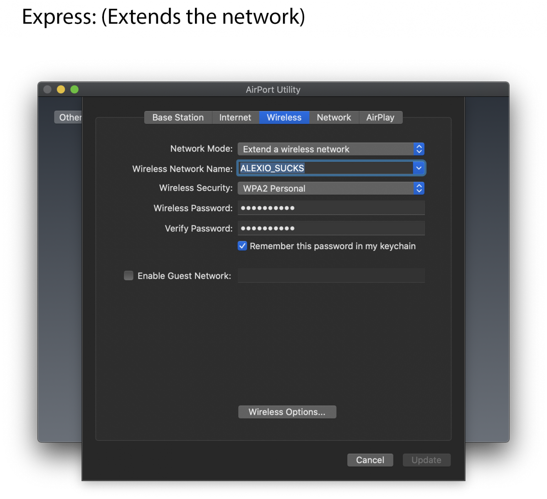Cancel the AirPort settings changes

(x=370, y=460)
